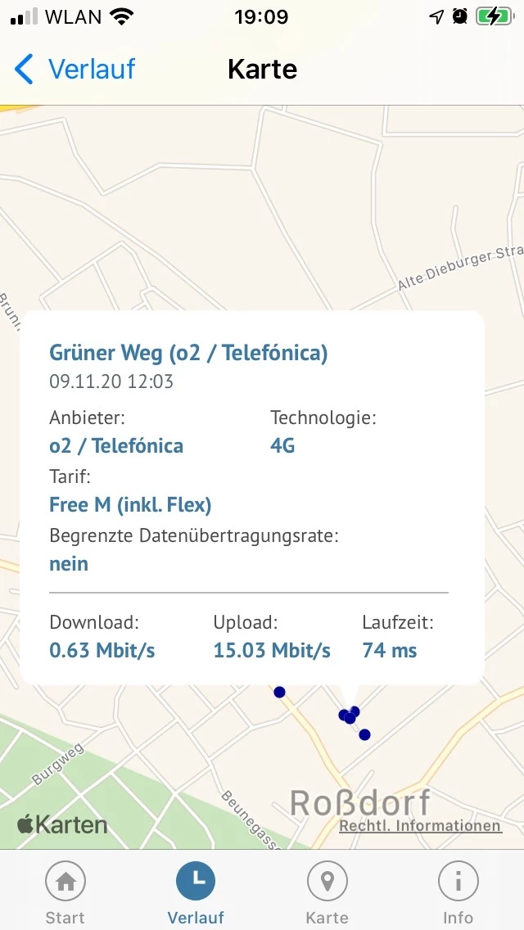Image resolution: width=524 pixels, height=930 pixels.
Task: Tap the cellular signal bars
Action: tap(25, 17)
